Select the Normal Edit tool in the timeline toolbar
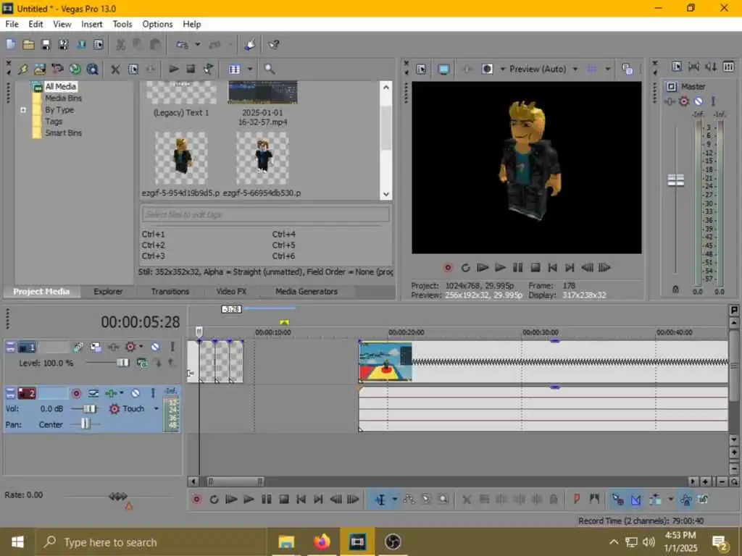Viewport: 742px width, 556px height. [380, 500]
